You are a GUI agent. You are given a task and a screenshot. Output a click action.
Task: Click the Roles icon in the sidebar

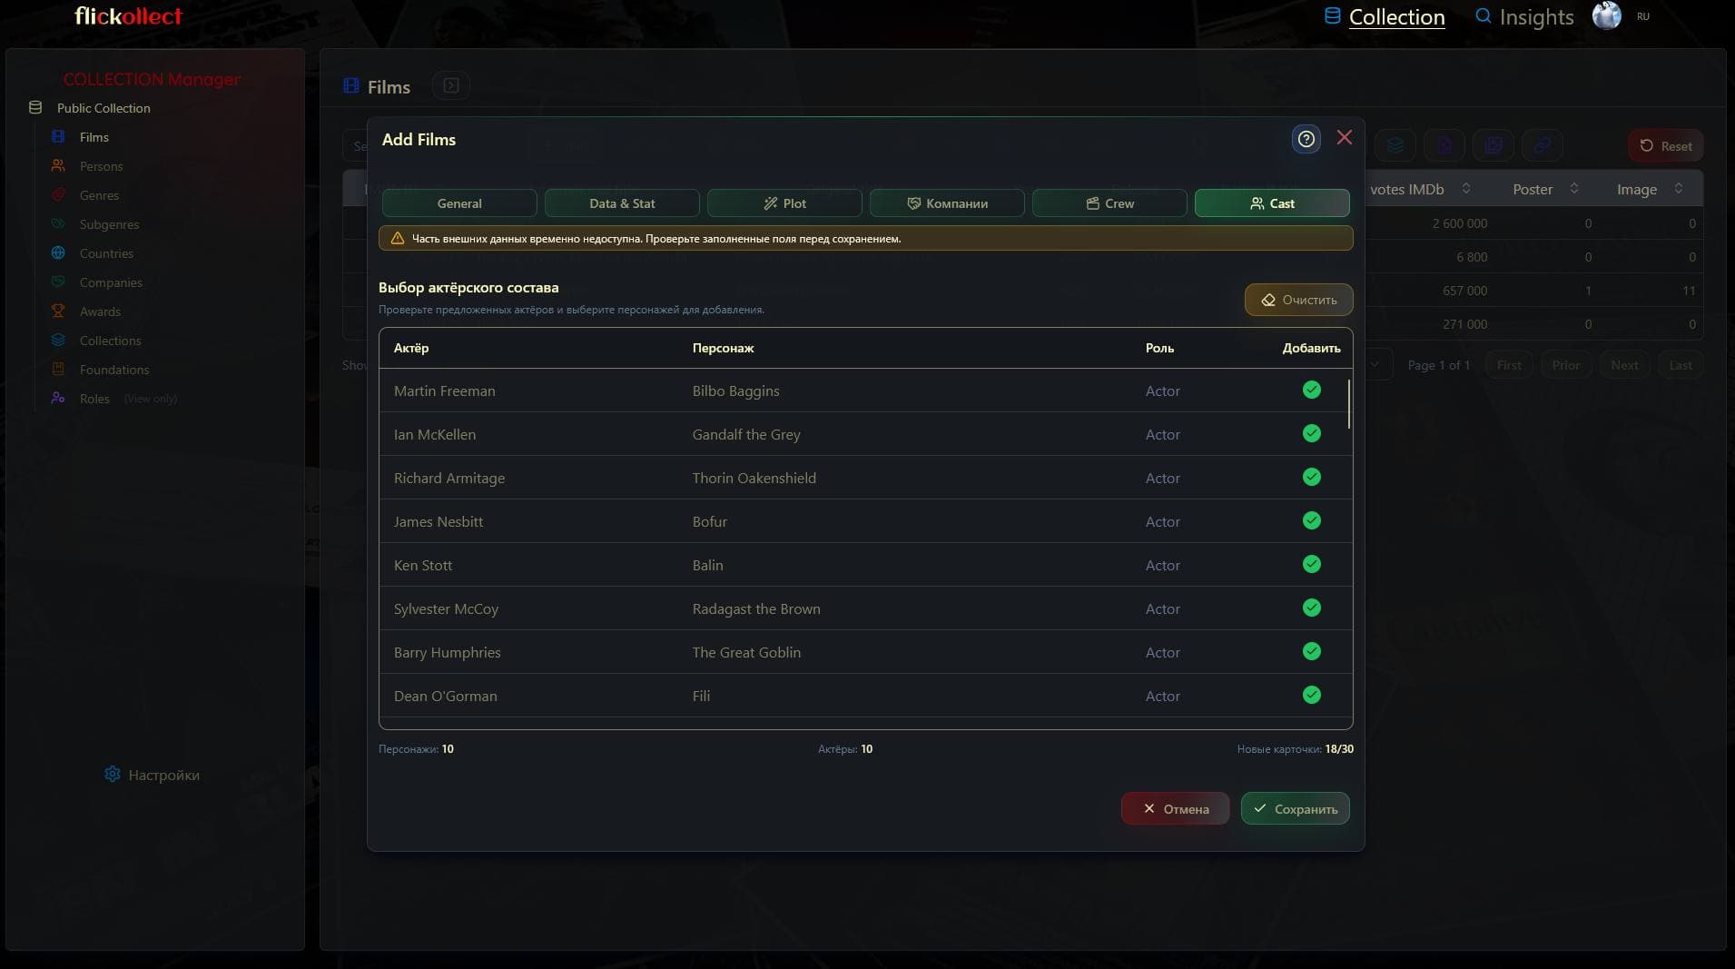pos(58,399)
